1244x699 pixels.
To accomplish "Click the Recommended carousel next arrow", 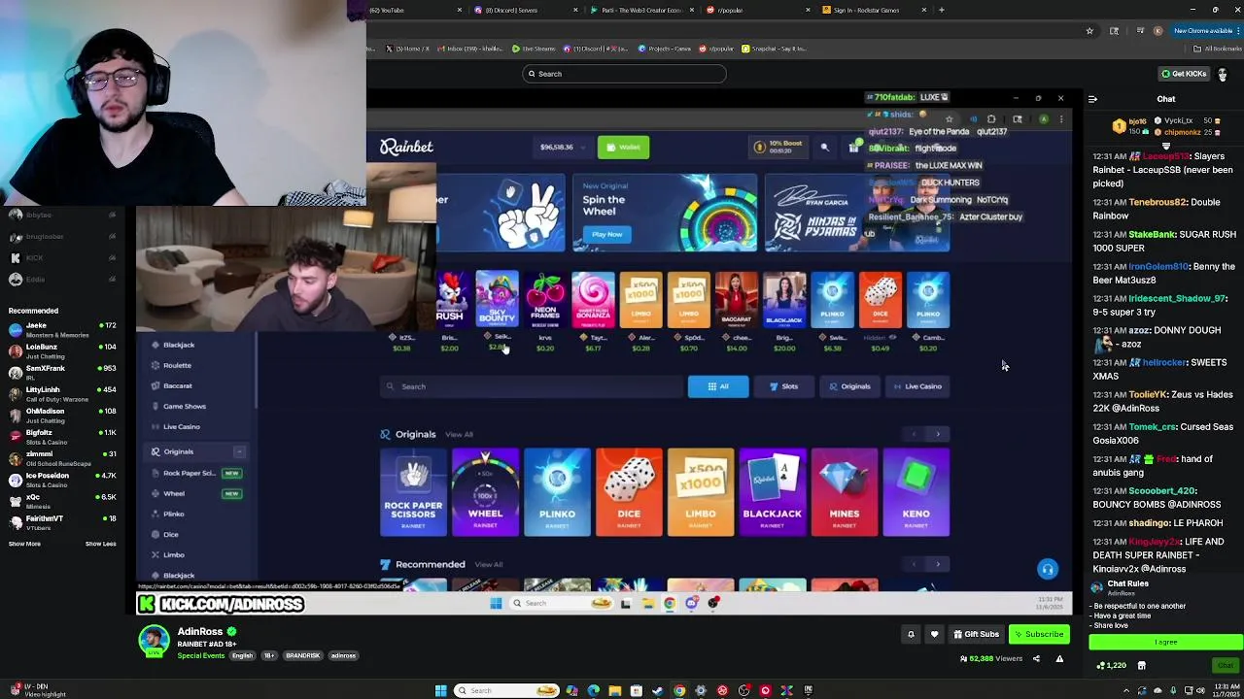I will [x=938, y=564].
